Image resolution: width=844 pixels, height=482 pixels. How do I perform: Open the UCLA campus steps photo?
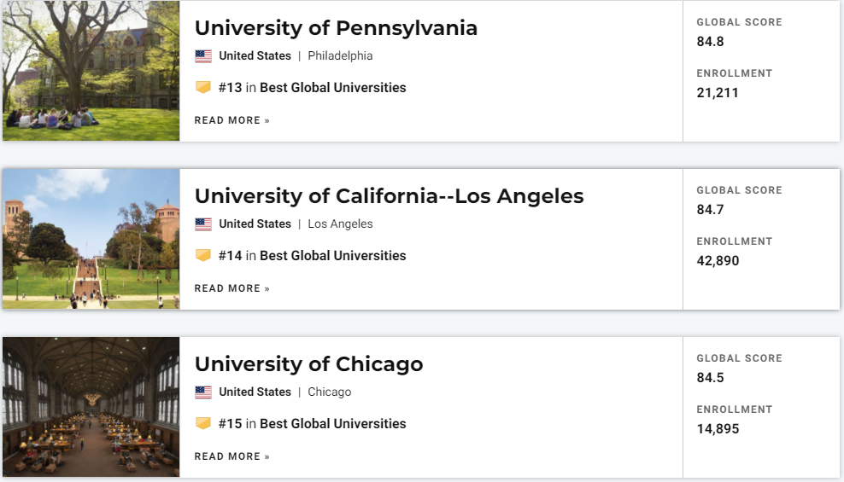click(x=91, y=239)
